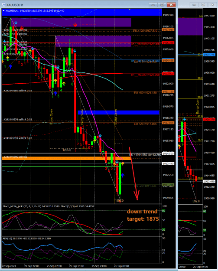Select the 'EU +25=1917.865' level text
The width and height of the screenshot is (218, 271).
click(x=145, y=124)
